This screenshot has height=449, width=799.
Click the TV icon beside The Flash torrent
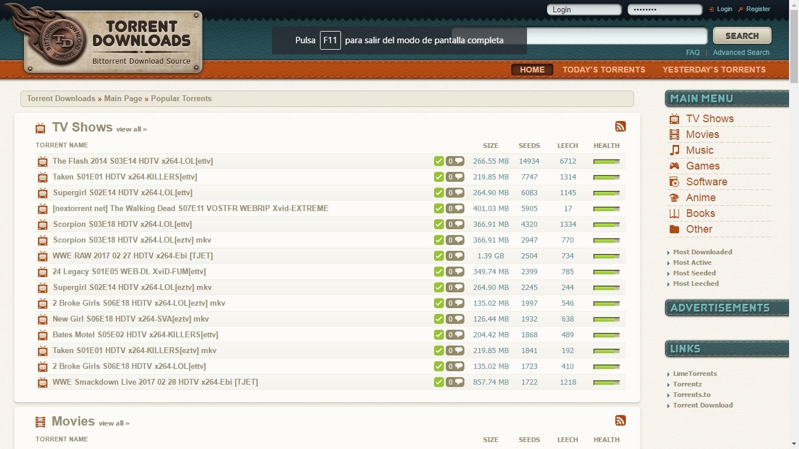tap(42, 161)
